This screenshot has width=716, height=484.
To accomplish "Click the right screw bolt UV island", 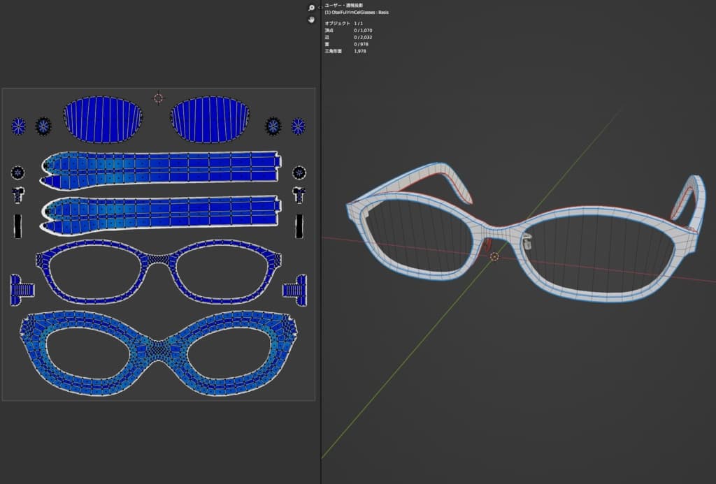I will [295, 289].
